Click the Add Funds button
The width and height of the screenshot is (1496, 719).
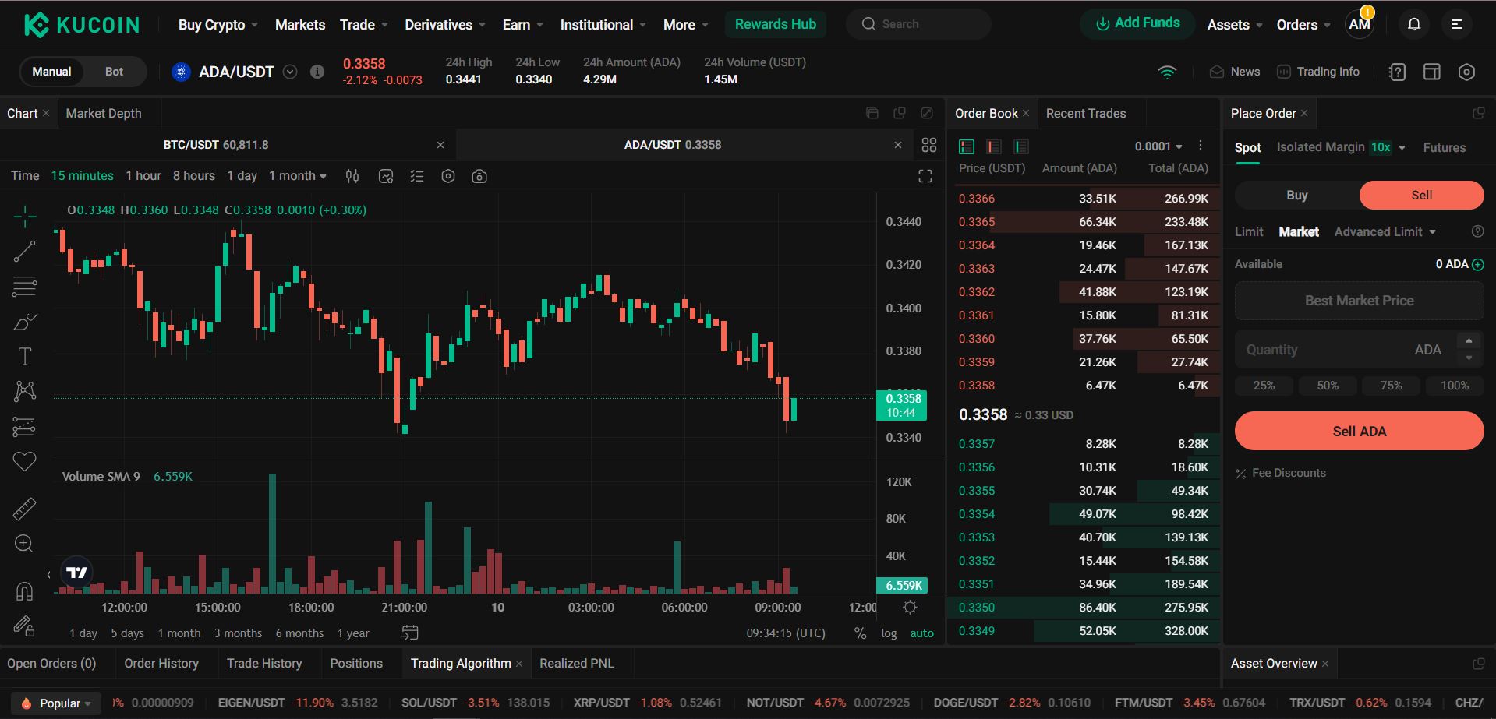pyautogui.click(x=1137, y=23)
